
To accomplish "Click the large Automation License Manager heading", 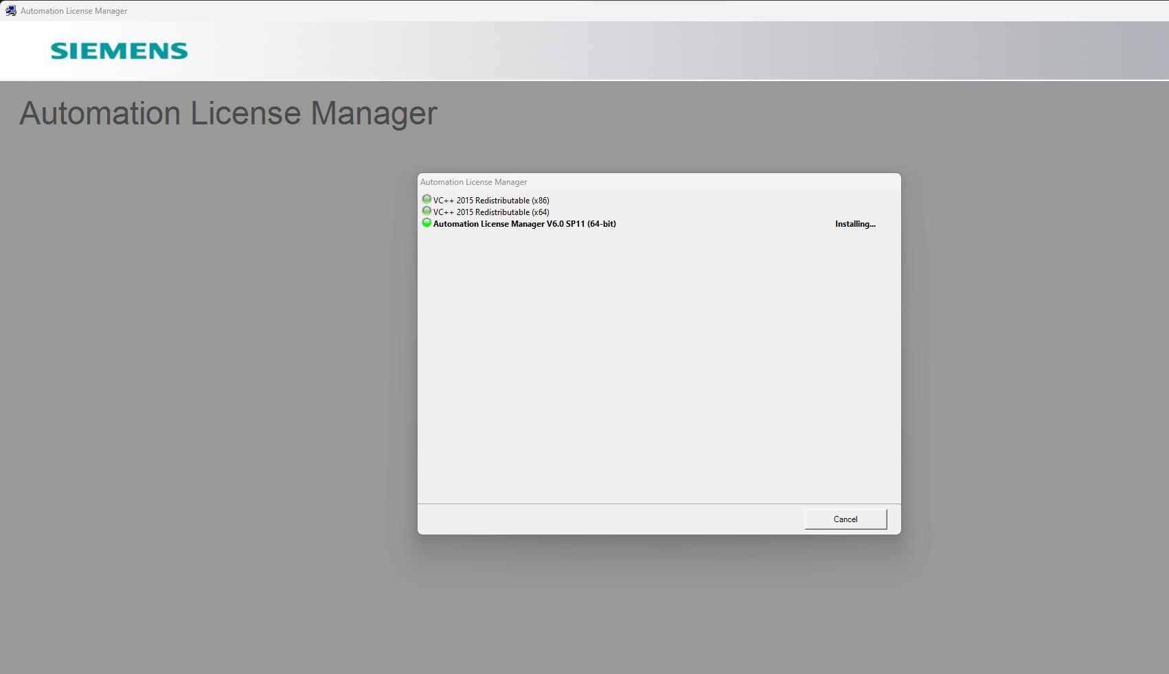I will pos(228,113).
